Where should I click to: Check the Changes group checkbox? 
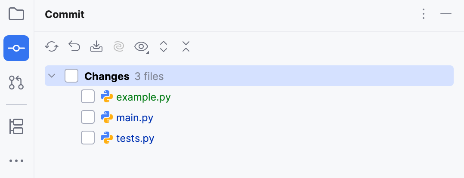tap(71, 76)
